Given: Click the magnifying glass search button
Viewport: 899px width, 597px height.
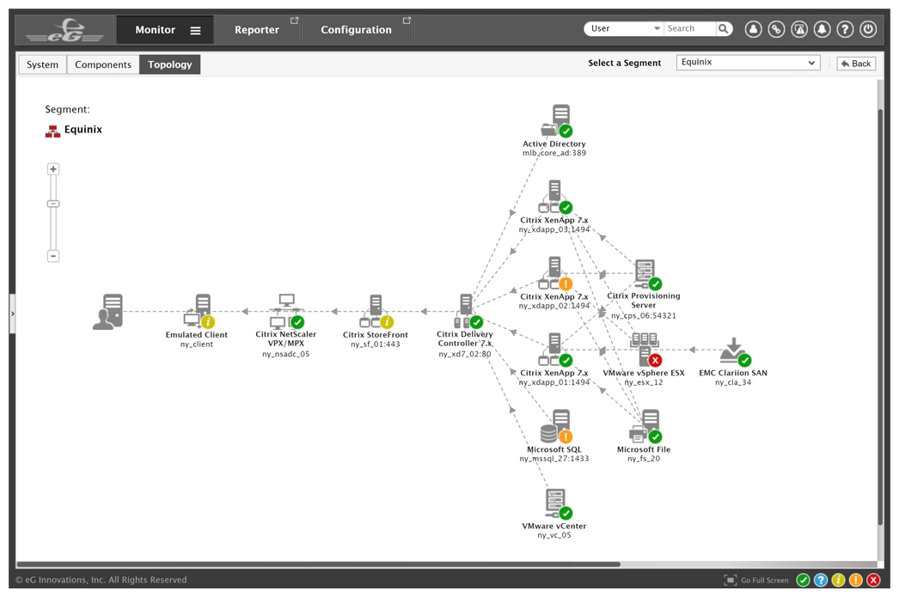Looking at the screenshot, I should coord(725,28).
